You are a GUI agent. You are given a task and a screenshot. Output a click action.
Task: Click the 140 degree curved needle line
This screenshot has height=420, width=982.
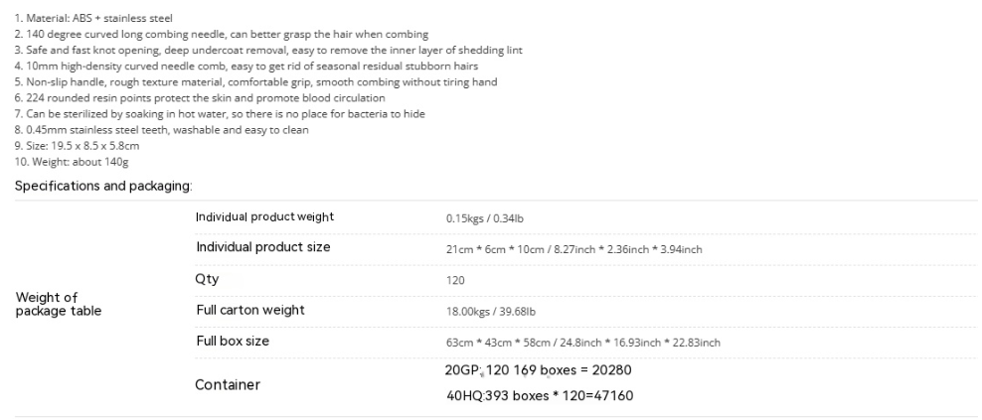[222, 35]
